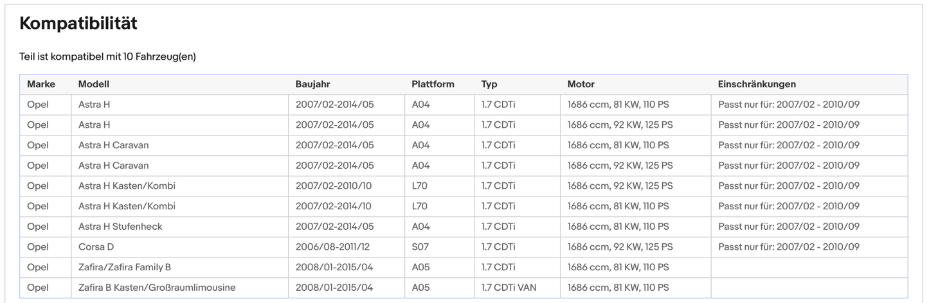This screenshot has height=303, width=929.
Task: Select the Astra H Stufenheck model cell
Action: click(120, 227)
